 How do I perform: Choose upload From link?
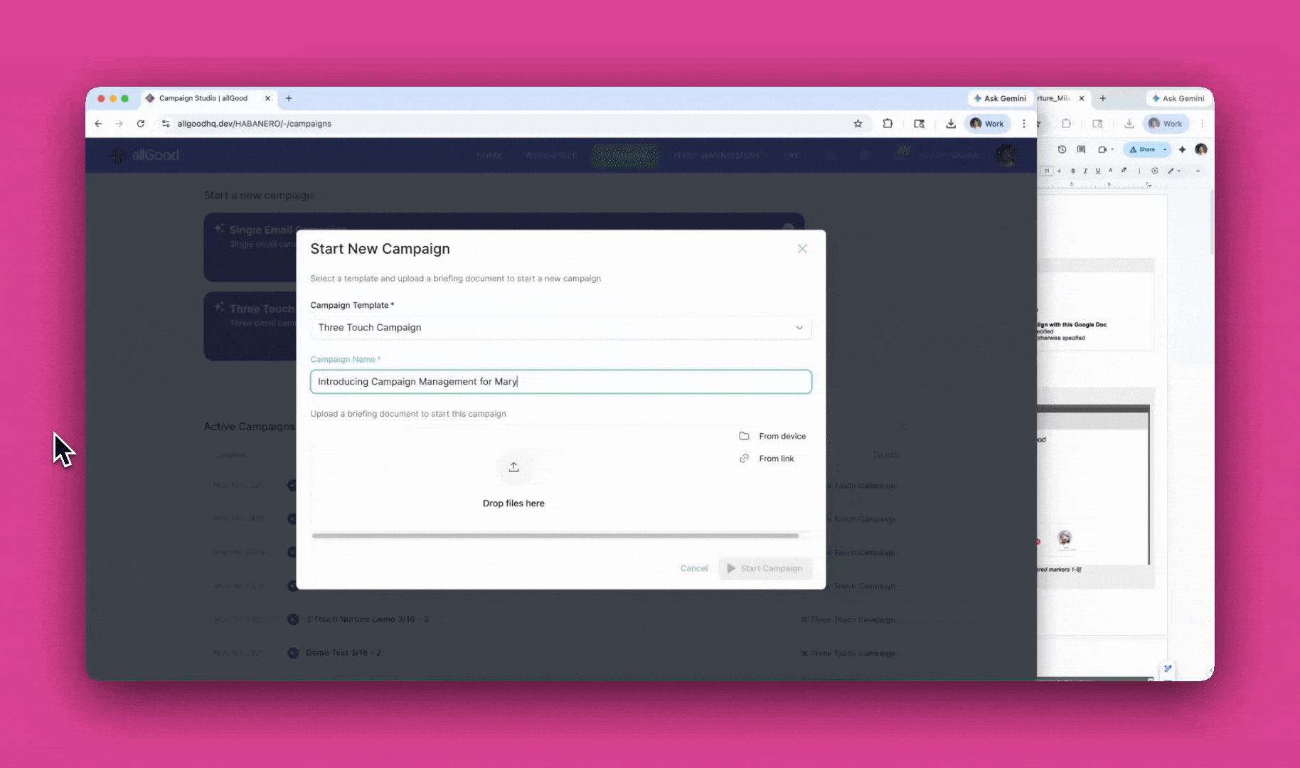(x=767, y=459)
